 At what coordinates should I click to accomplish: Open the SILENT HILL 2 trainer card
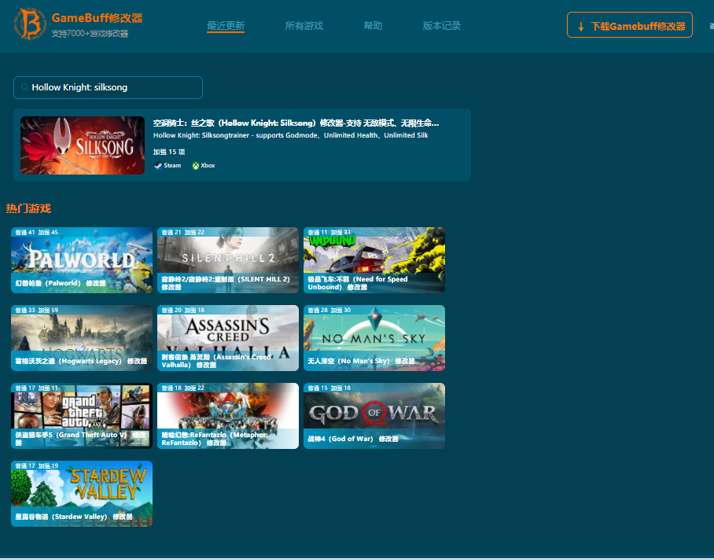(228, 260)
